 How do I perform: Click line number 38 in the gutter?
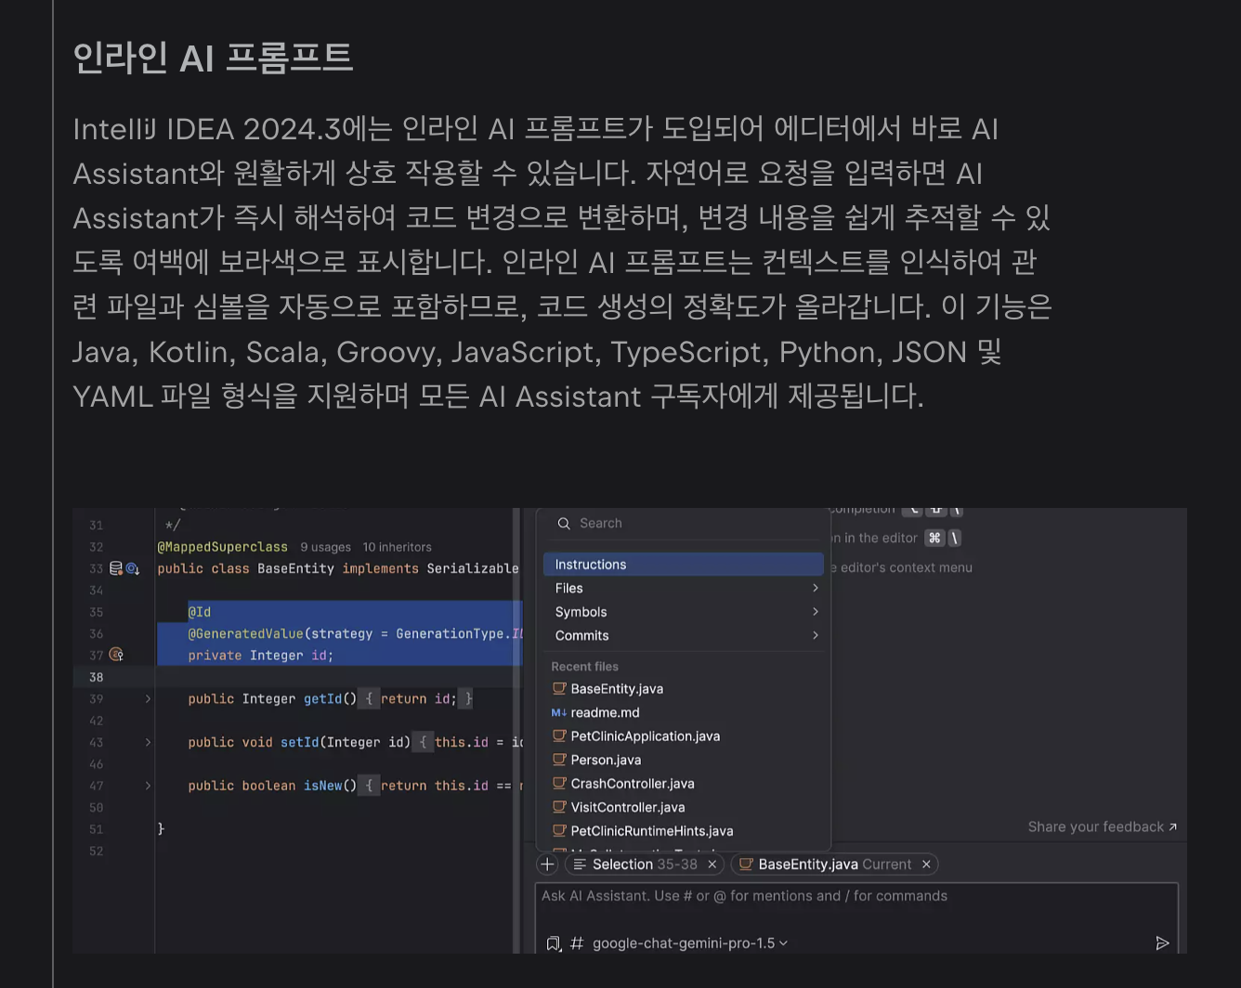tap(97, 677)
